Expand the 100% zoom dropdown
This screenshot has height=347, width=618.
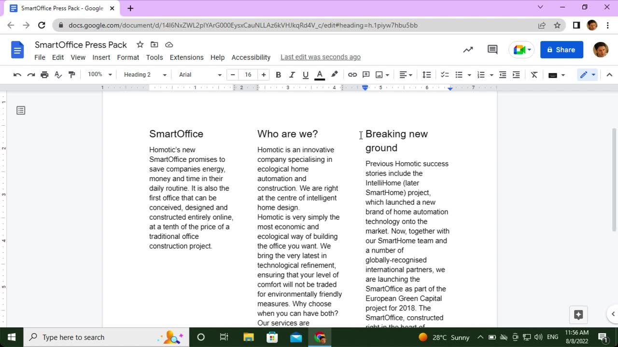(x=99, y=75)
